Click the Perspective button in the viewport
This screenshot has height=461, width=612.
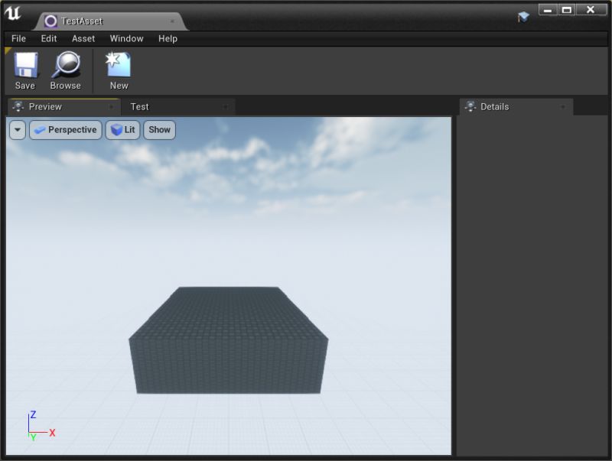pos(66,130)
